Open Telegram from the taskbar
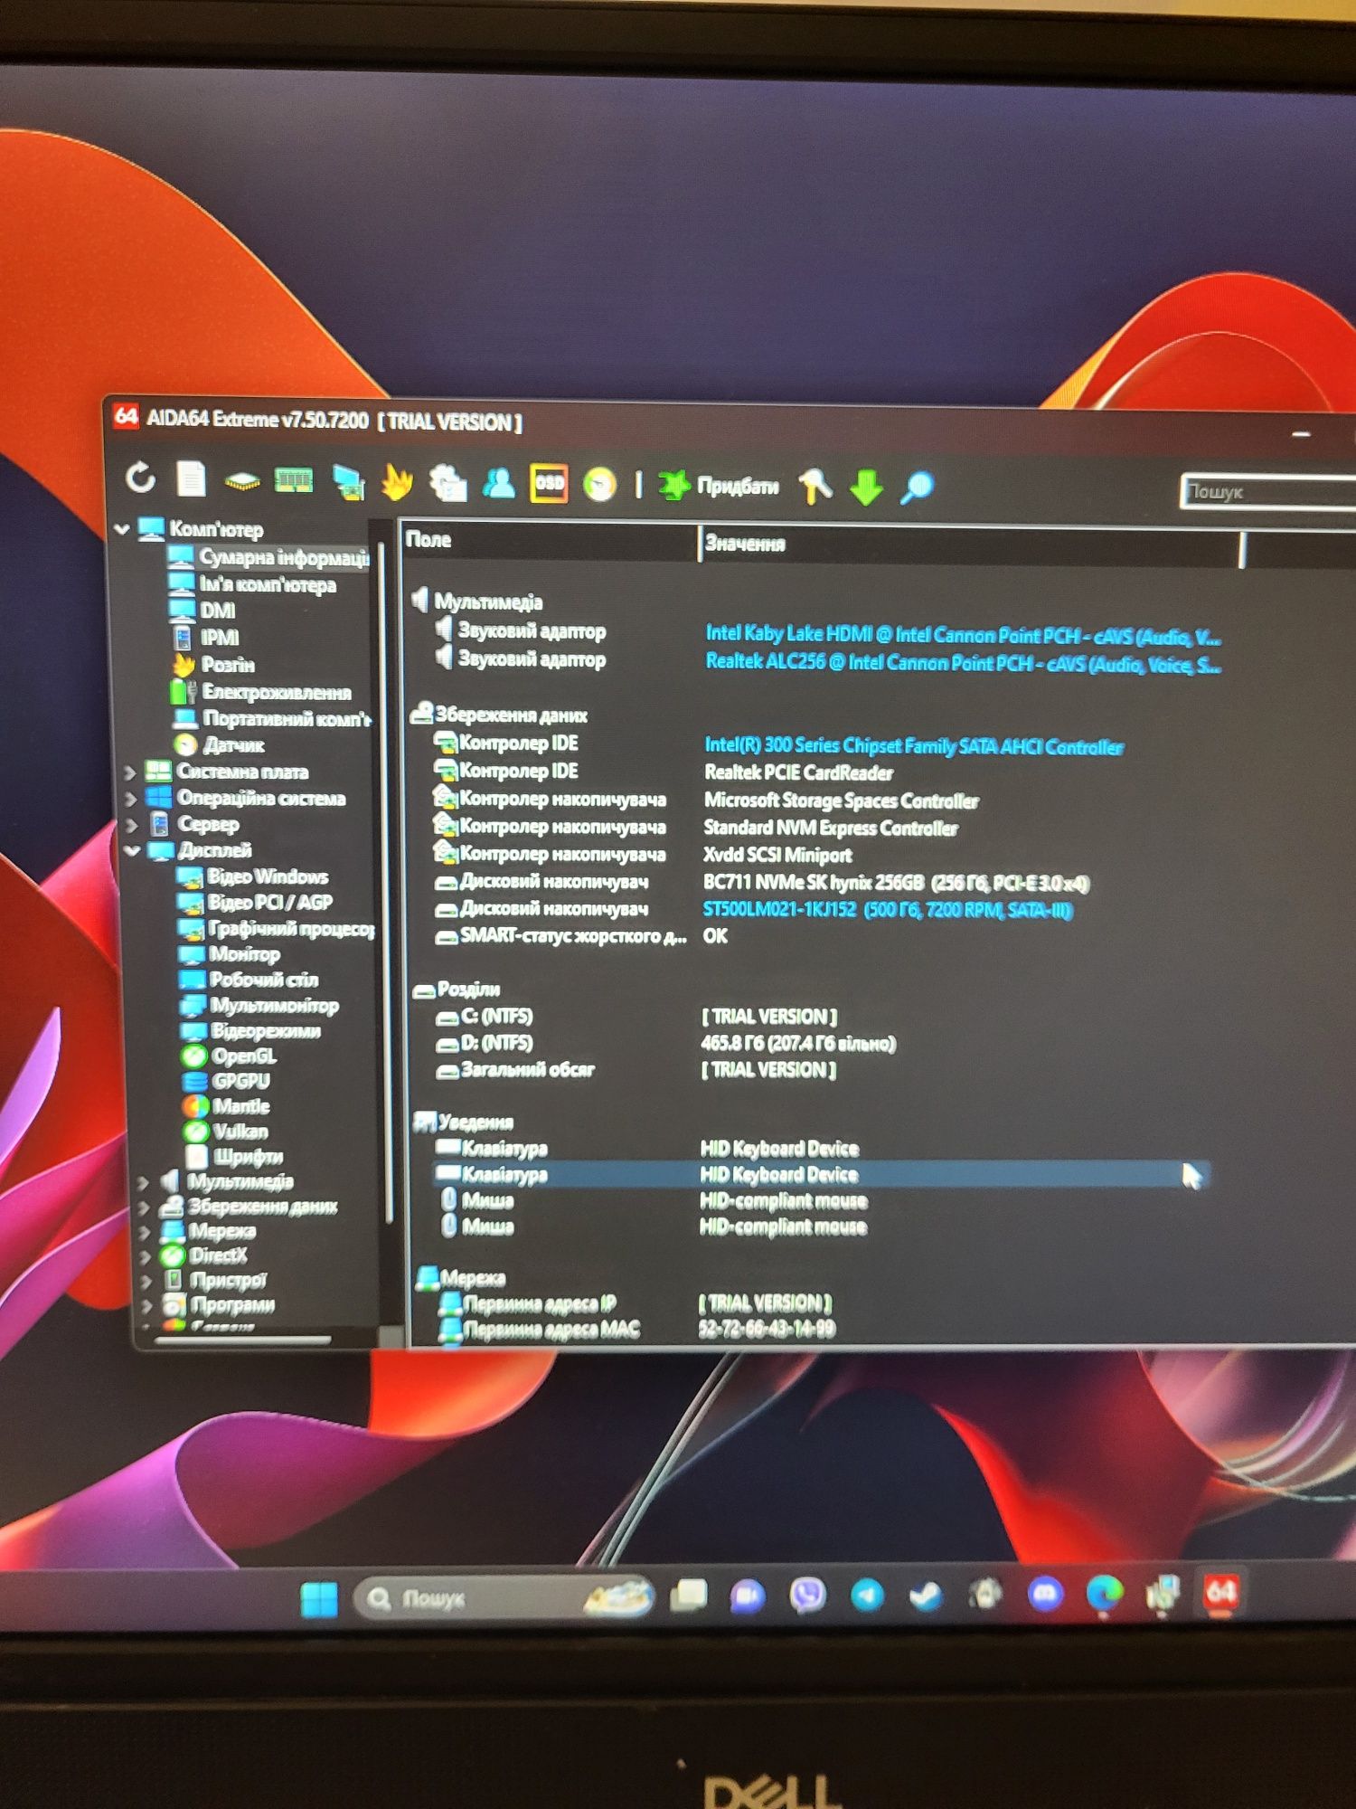 [x=867, y=1595]
